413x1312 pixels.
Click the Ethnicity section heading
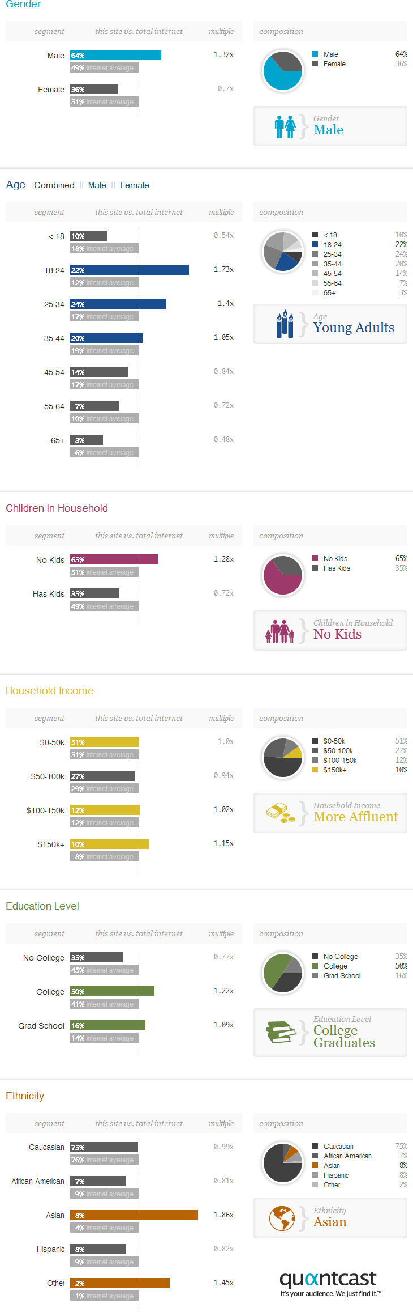pos(25,1096)
